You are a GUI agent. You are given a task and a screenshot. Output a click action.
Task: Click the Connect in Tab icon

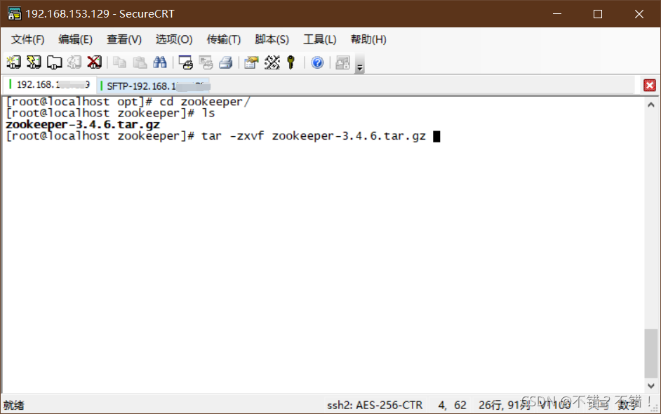[54, 62]
